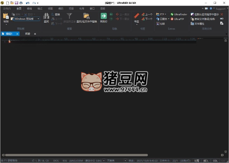229x163 pixels.
Task: Expand the Windows 剪贴板 clipboard combo box
Action: click(38, 19)
